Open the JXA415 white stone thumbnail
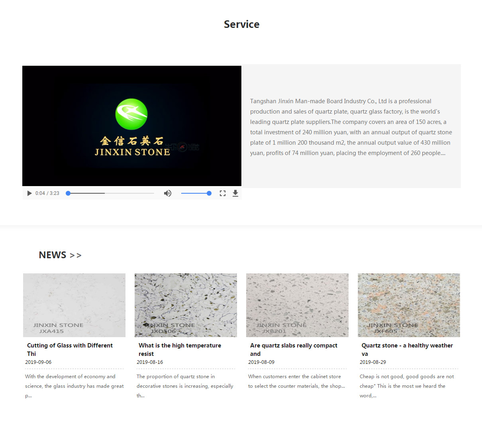The height and width of the screenshot is (426, 482). click(x=74, y=305)
